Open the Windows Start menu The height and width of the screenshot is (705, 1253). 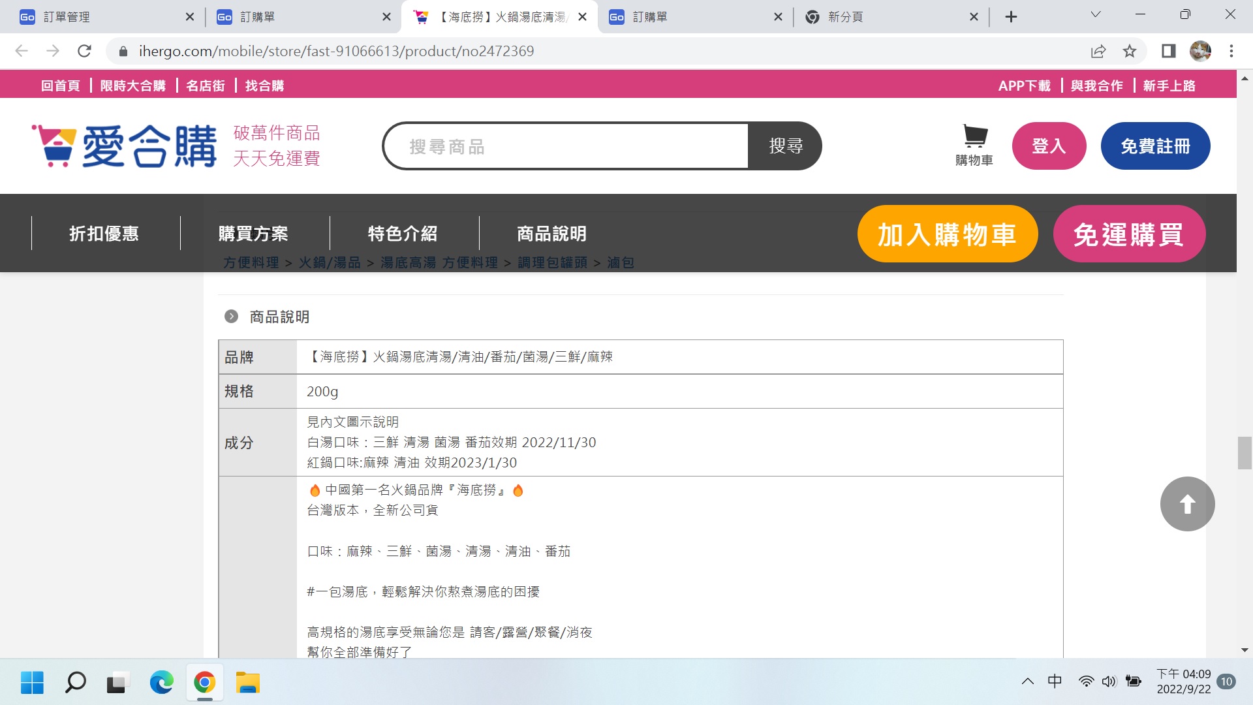point(32,683)
